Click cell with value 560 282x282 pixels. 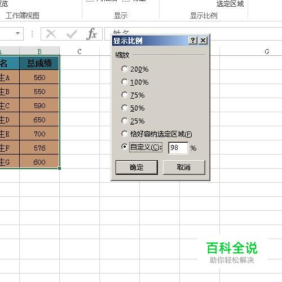point(39,77)
